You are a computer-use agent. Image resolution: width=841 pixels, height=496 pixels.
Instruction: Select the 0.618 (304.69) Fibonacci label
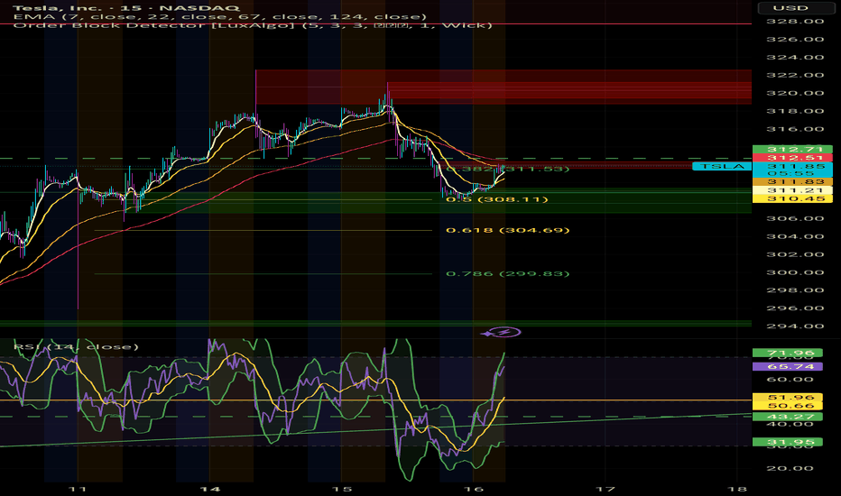[507, 230]
